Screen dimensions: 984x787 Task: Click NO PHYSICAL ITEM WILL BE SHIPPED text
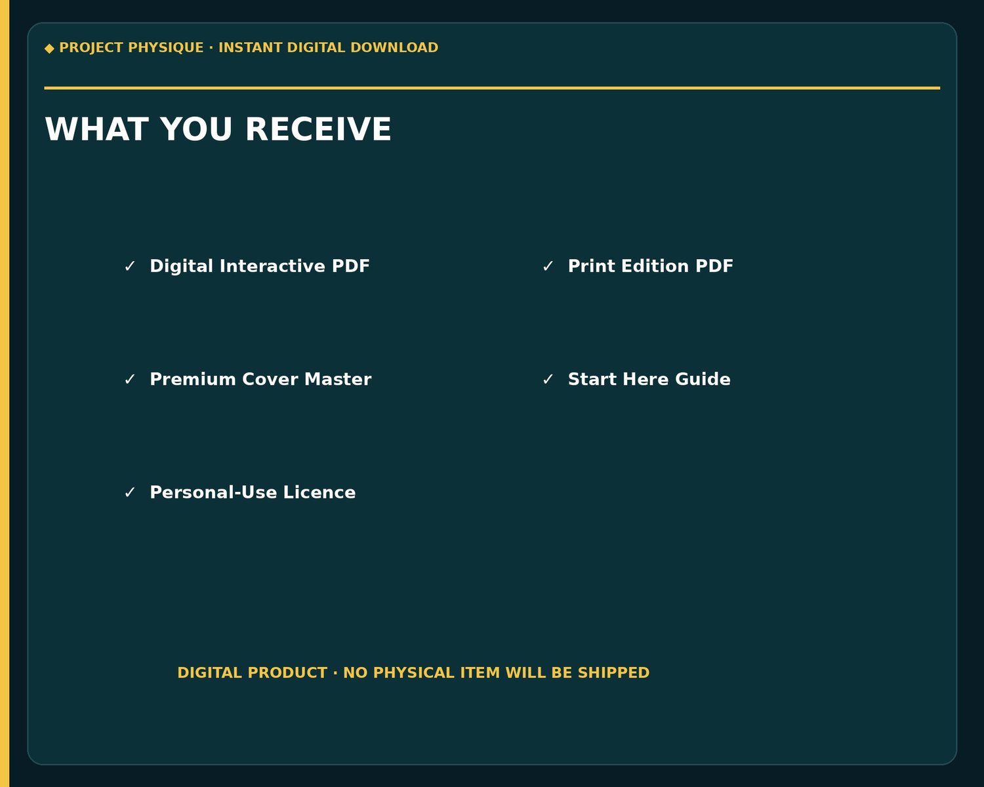(497, 673)
